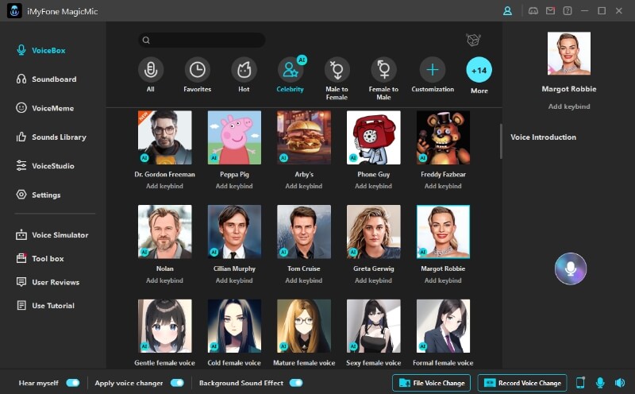Add keybind for Nolan voice

[164, 280]
